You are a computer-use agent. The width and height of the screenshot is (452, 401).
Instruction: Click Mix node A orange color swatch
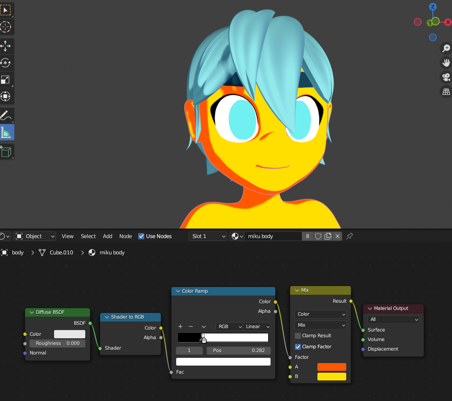(x=331, y=367)
